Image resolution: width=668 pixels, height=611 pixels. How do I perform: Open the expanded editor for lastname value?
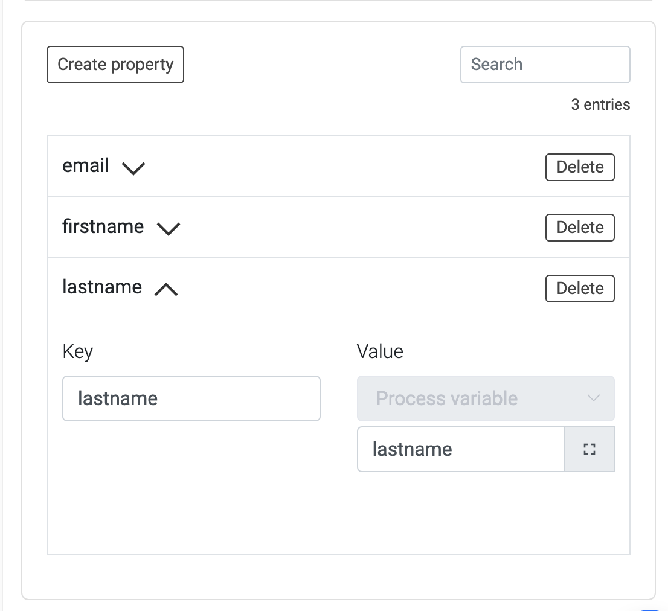tap(589, 449)
